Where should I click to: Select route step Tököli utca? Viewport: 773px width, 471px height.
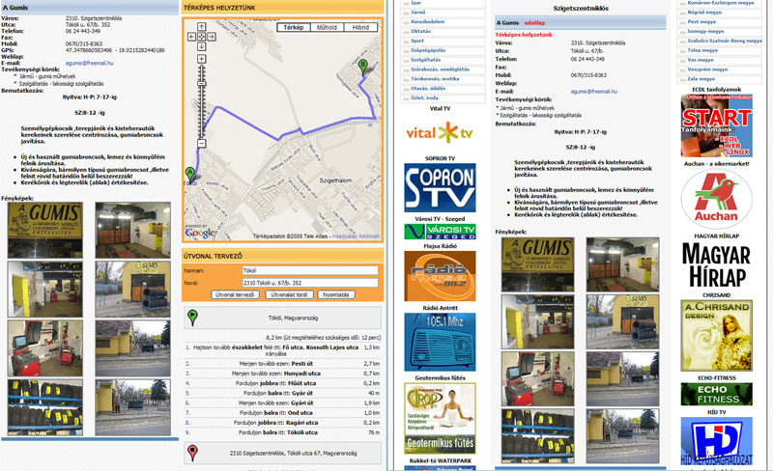(x=282, y=432)
